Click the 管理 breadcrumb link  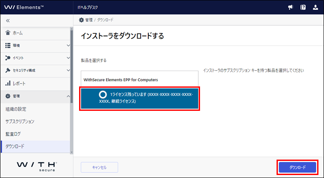[x=89, y=20]
